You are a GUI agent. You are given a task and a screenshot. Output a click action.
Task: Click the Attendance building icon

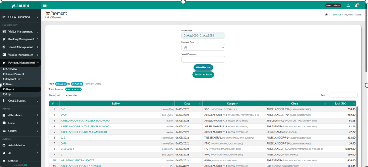4,115
